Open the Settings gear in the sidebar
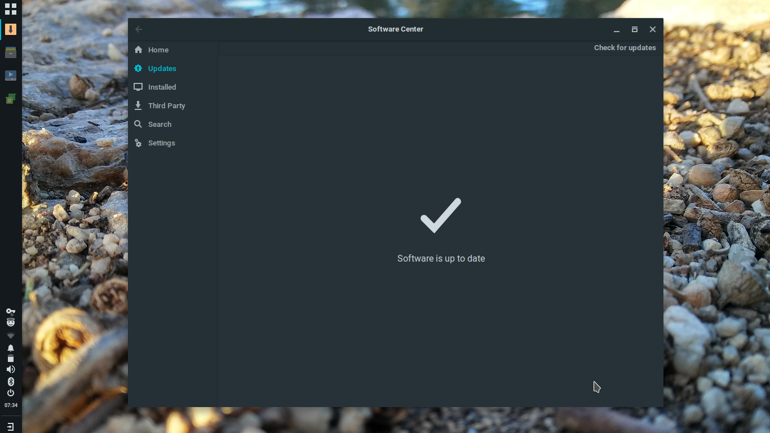Viewport: 770px width, 433px height. 138,143
